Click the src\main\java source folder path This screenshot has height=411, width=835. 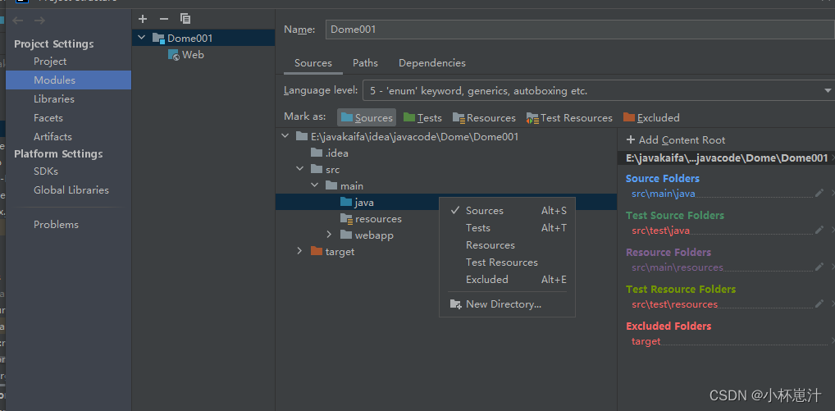(x=663, y=194)
